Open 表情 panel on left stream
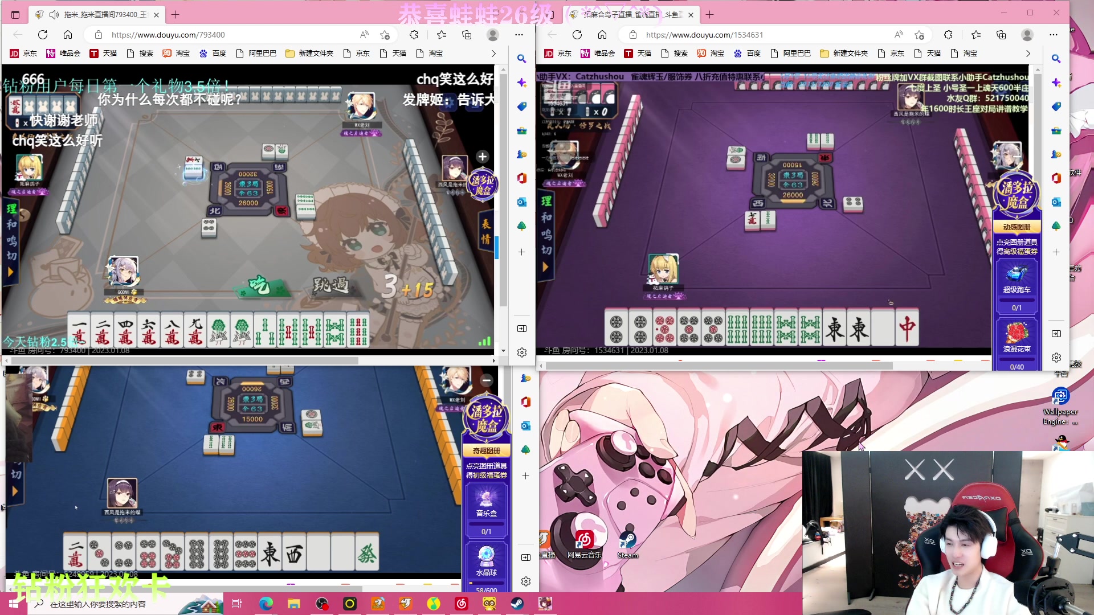This screenshot has width=1094, height=615. pyautogui.click(x=485, y=231)
